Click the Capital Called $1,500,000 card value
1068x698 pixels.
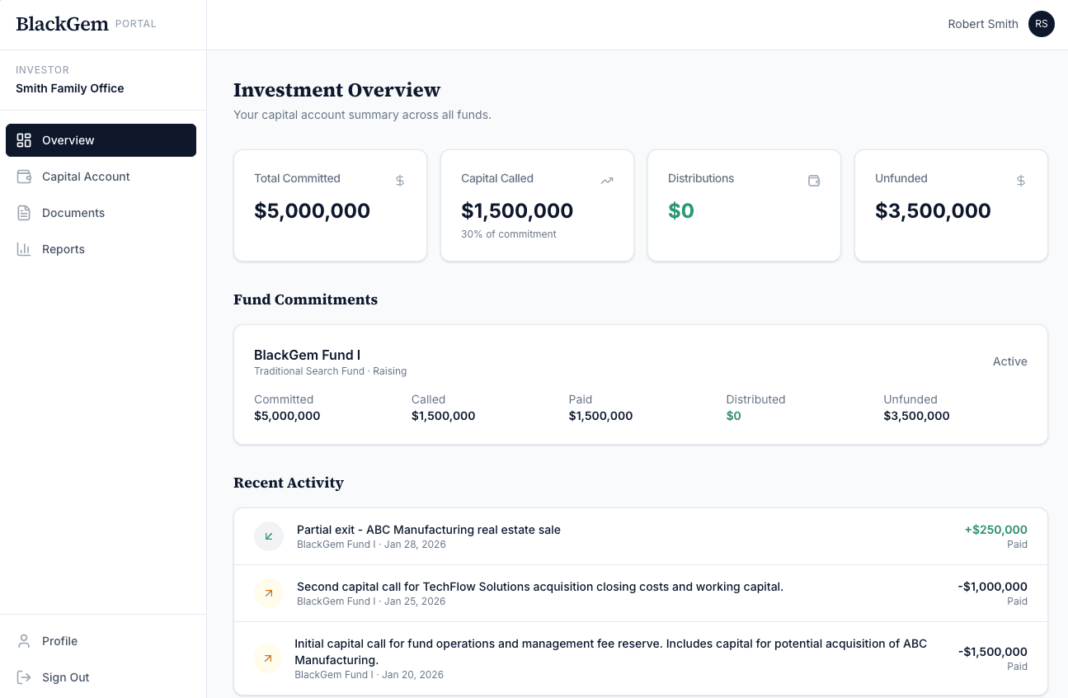point(517,210)
